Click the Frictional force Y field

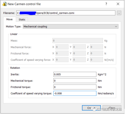[79, 53]
